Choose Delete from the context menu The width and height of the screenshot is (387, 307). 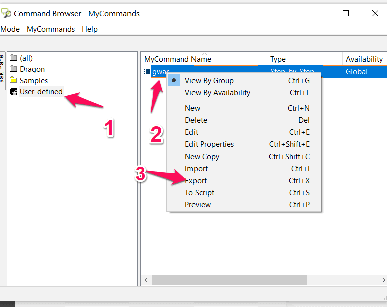click(244, 120)
